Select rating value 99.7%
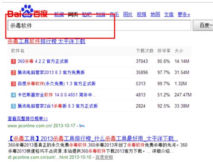This screenshot has height=162, width=213. click(164, 84)
